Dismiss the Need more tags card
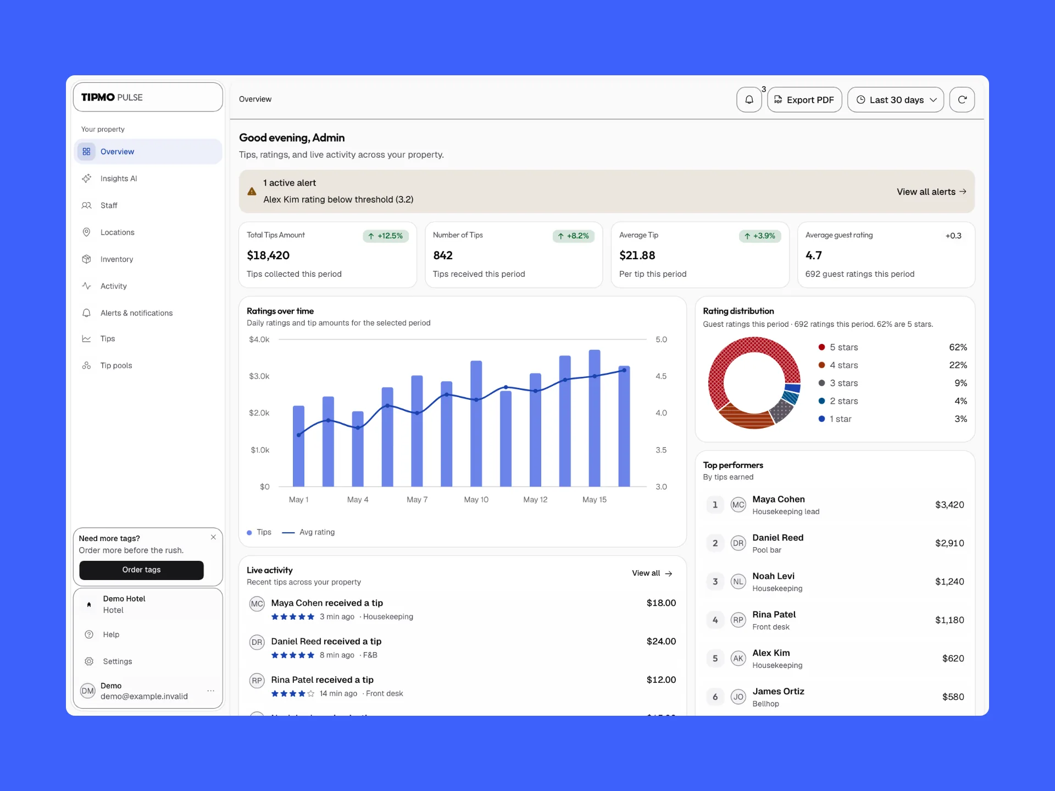This screenshot has height=791, width=1055. (x=213, y=537)
